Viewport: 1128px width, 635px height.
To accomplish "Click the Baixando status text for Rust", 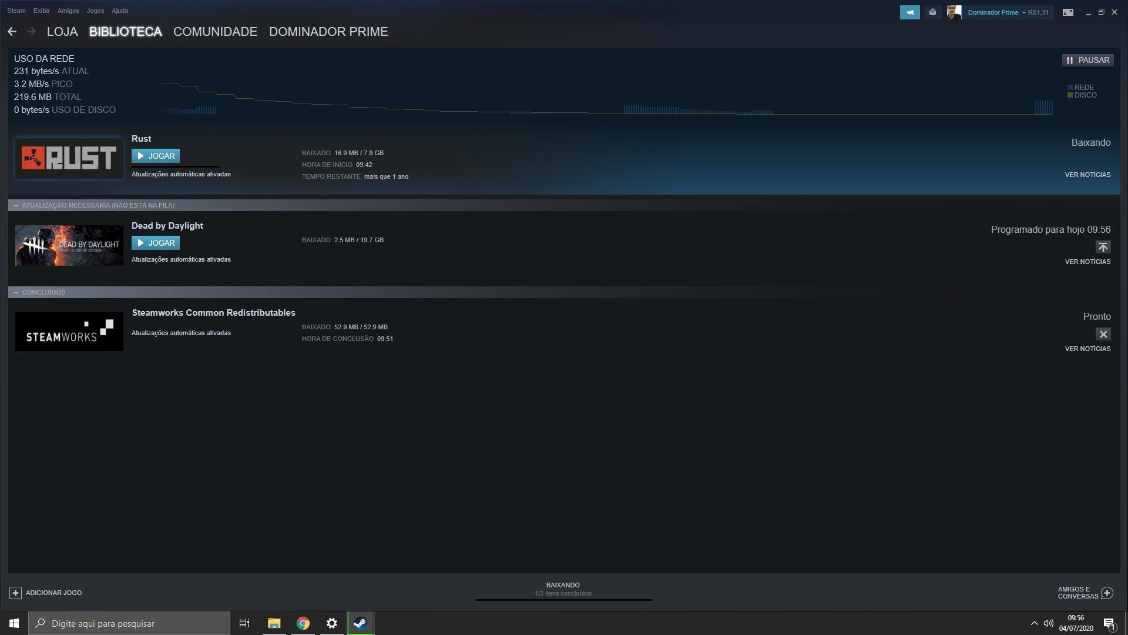I will tap(1091, 143).
